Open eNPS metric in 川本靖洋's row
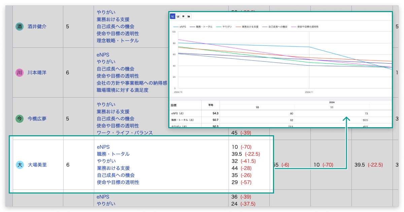Screen dimensions: 404x212 [103, 55]
